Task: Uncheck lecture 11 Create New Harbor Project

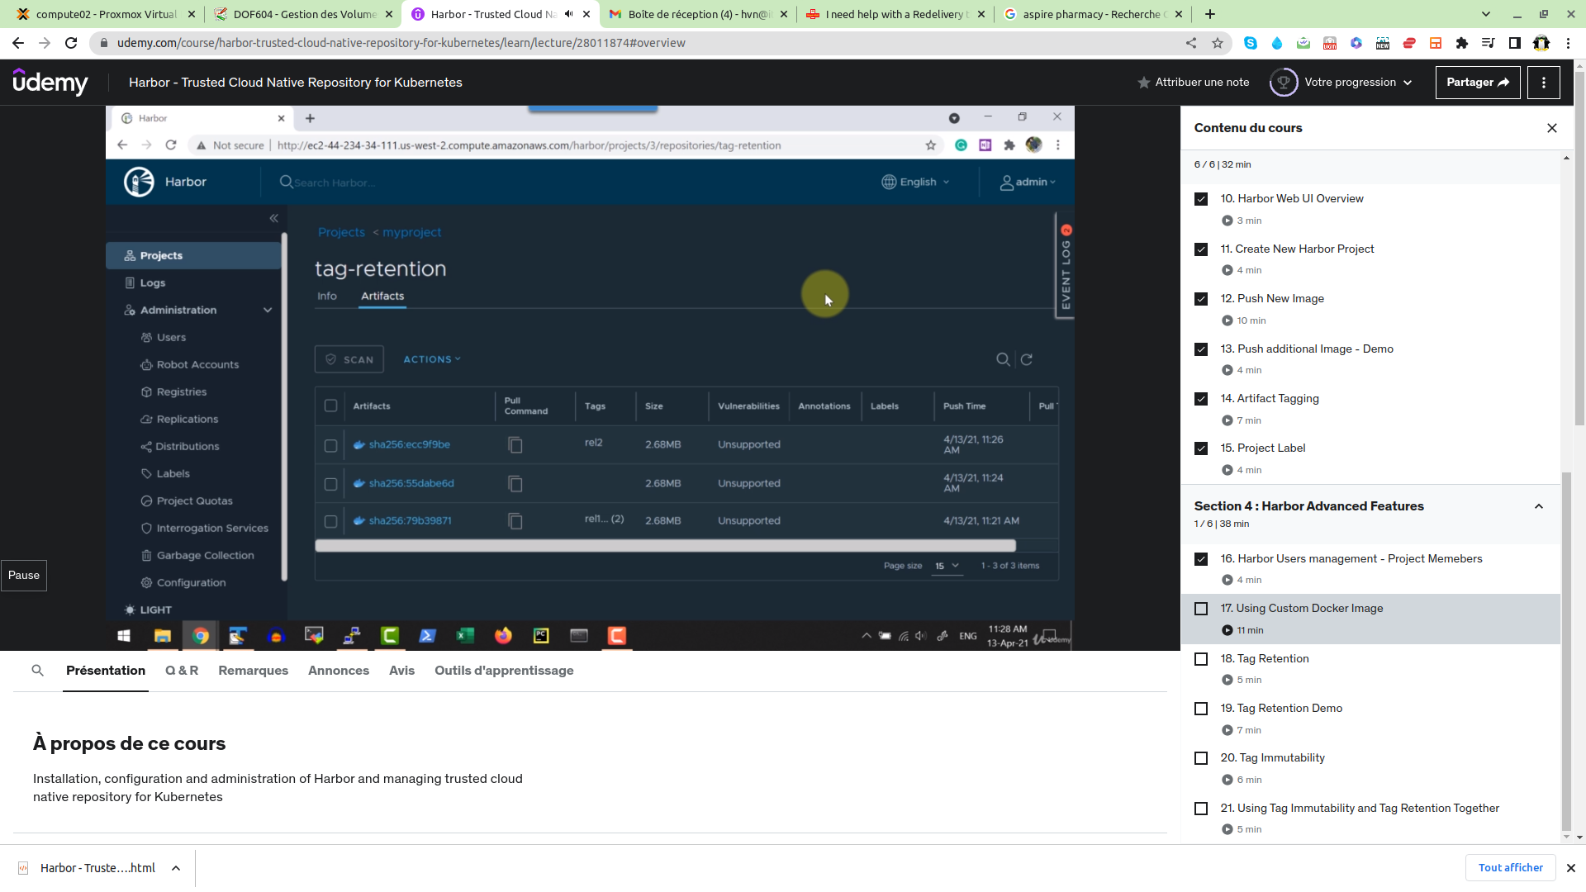Action: tap(1201, 249)
